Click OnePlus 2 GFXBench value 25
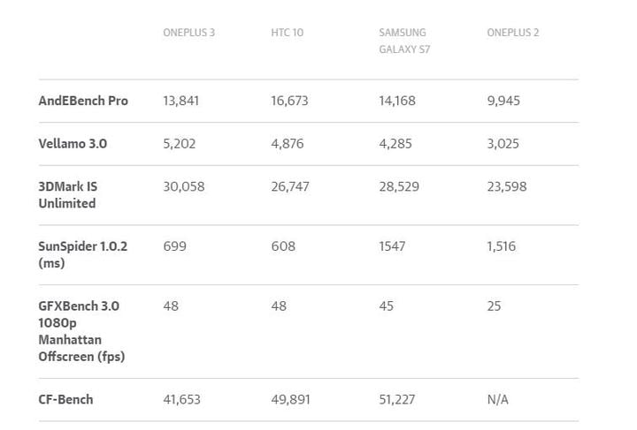 494,306
